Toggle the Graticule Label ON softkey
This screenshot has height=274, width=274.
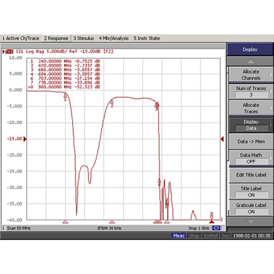(x=250, y=208)
